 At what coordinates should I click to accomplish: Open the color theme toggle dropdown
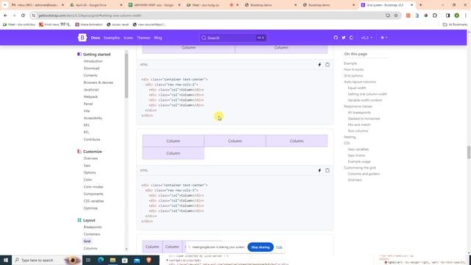[384, 38]
